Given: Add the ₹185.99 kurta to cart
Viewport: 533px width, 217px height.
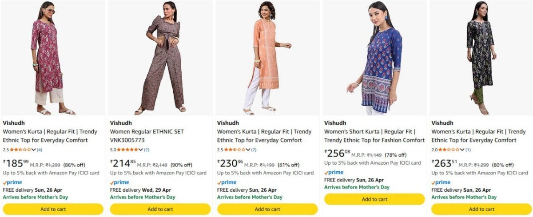Looking at the screenshot, I should (53, 209).
